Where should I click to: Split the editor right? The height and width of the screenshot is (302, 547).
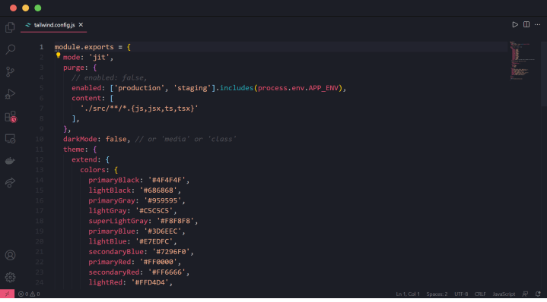pos(526,25)
